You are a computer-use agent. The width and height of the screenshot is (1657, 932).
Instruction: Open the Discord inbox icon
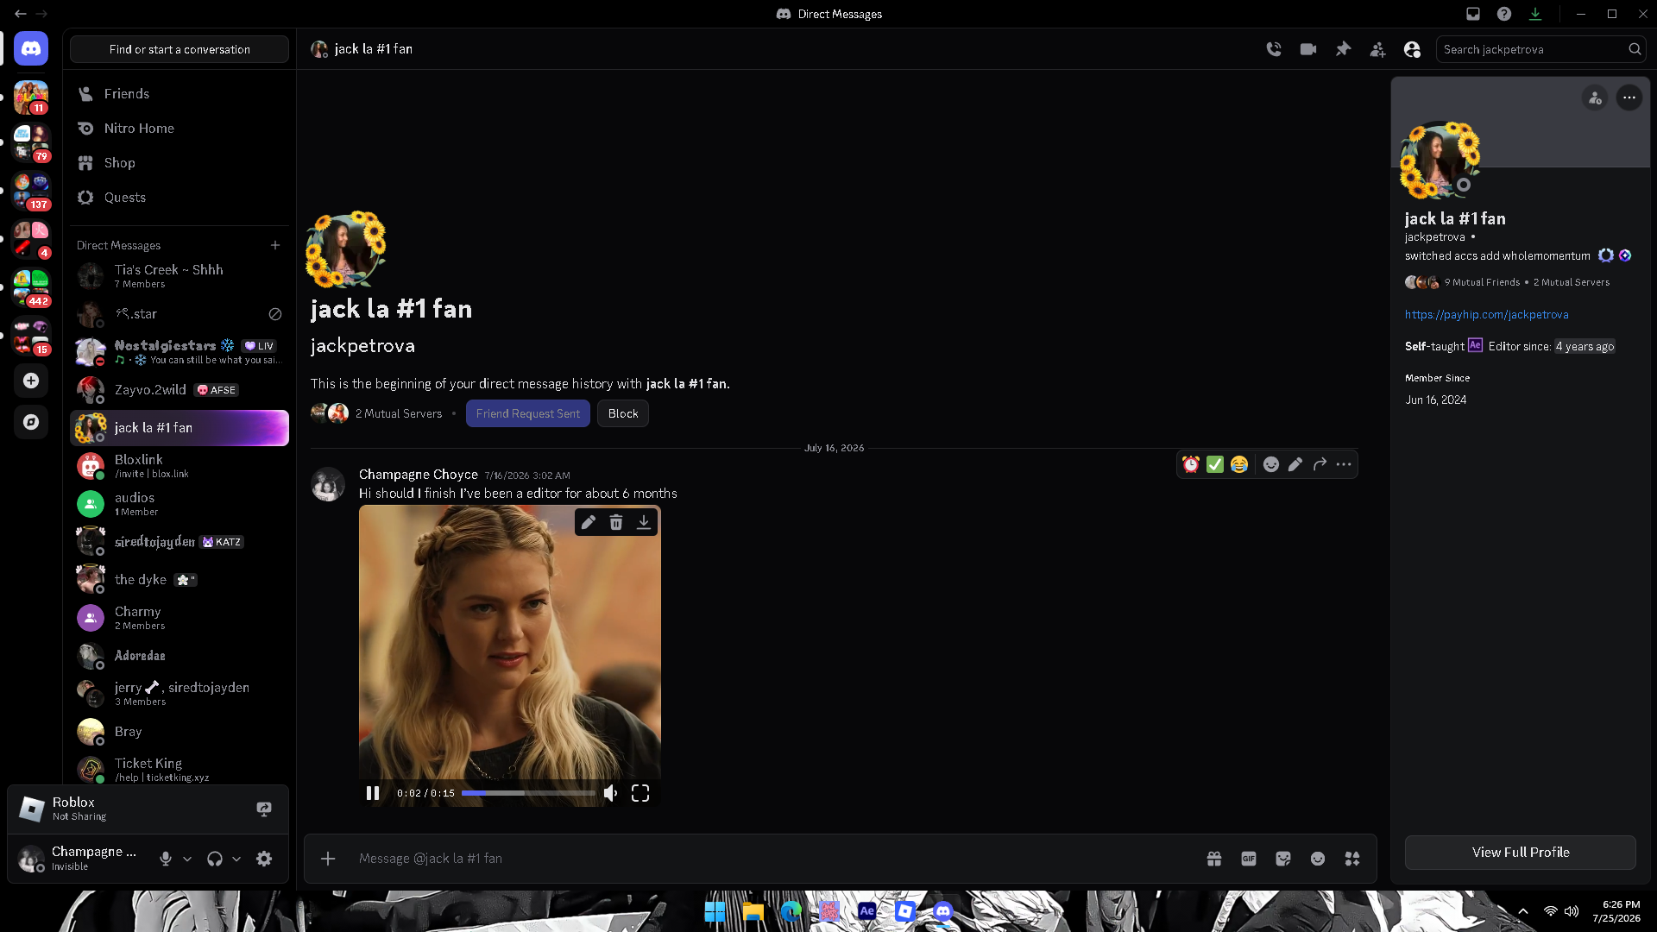coord(1473,14)
